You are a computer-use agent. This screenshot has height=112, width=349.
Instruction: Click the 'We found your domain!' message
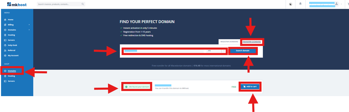(x=136, y=87)
